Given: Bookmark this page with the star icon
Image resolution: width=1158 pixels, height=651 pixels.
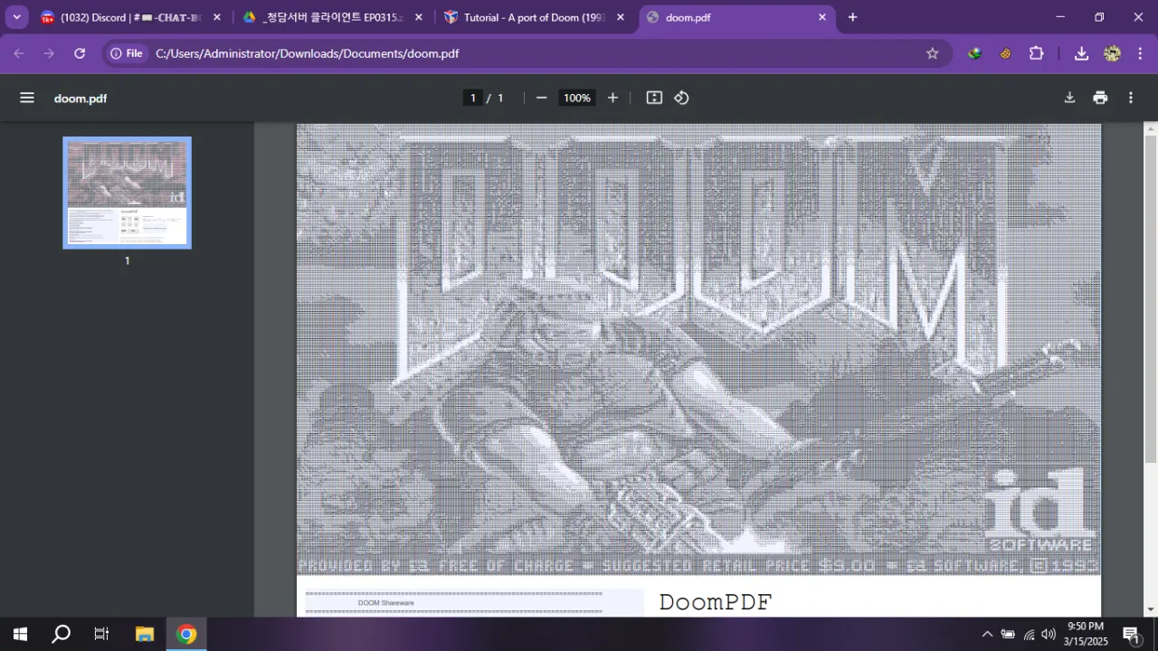Looking at the screenshot, I should 933,53.
